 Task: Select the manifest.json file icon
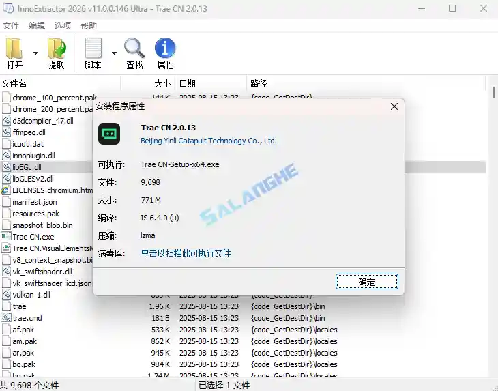(6, 202)
